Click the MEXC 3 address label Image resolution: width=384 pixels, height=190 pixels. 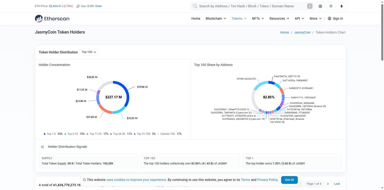pyautogui.click(x=231, y=109)
